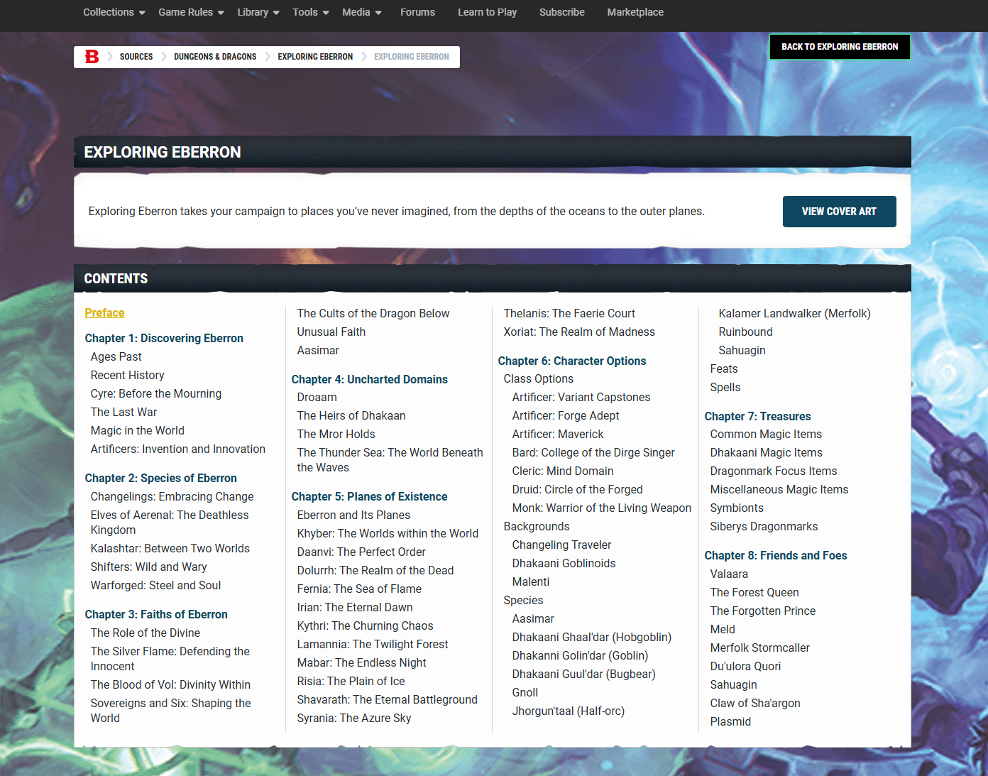Viewport: 988px width, 776px height.
Task: Open Chapter 6: Character Options
Action: 571,361
